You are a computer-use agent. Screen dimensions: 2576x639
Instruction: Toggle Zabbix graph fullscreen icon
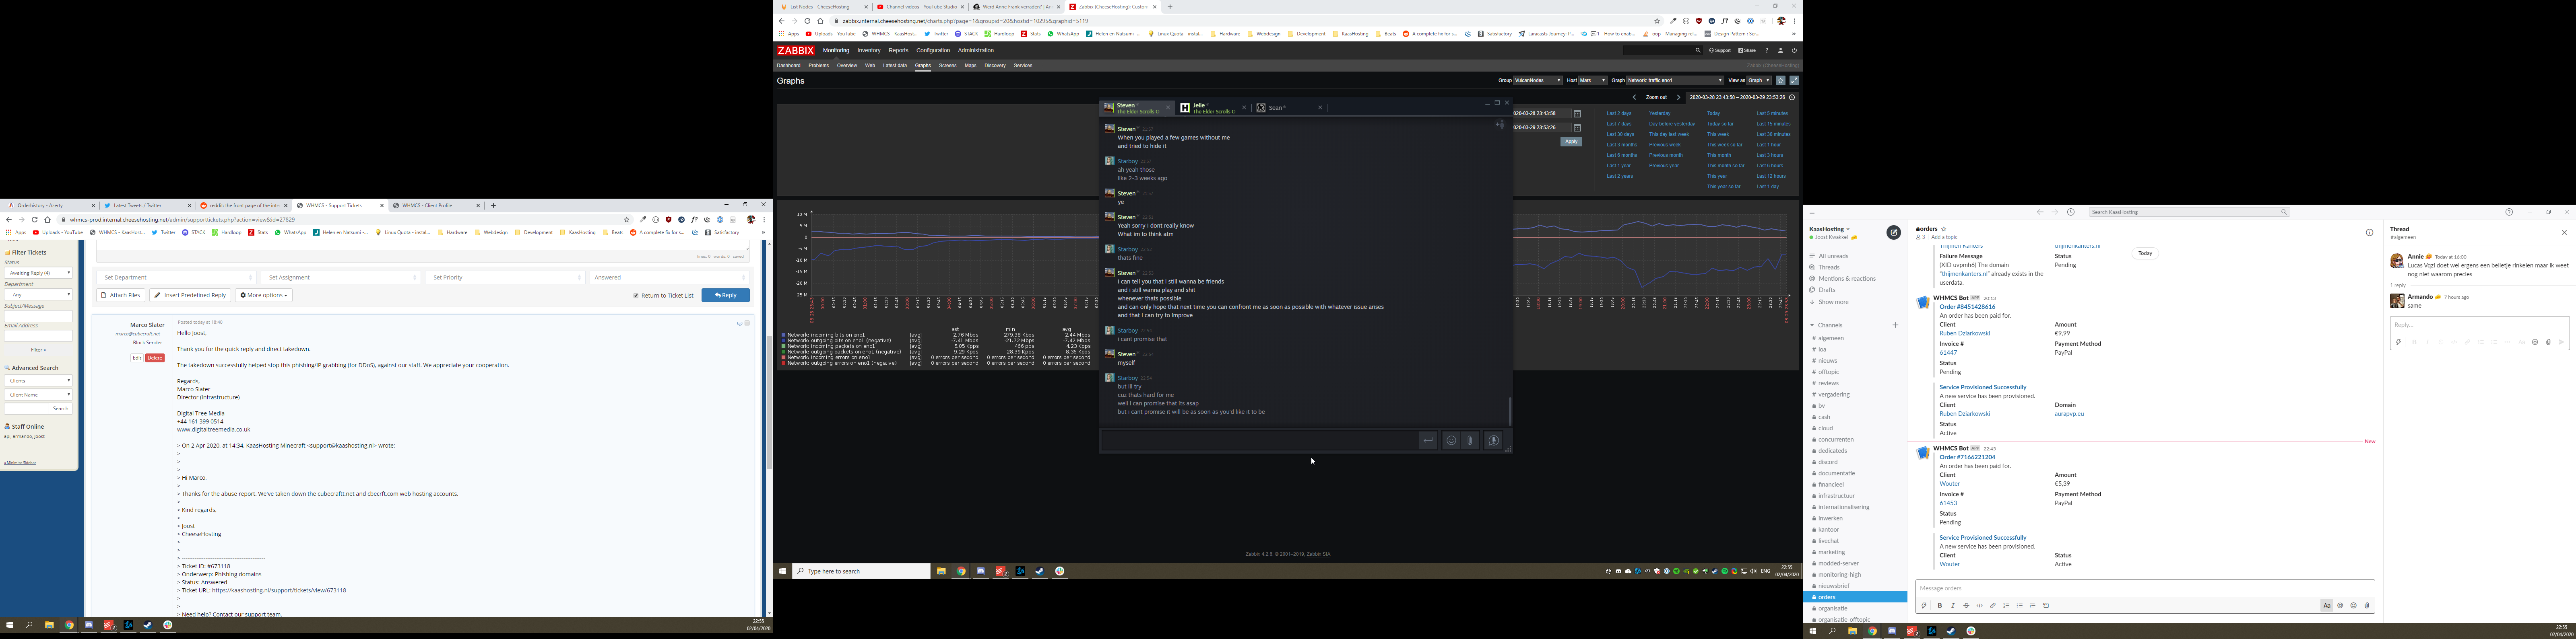pyautogui.click(x=1794, y=81)
